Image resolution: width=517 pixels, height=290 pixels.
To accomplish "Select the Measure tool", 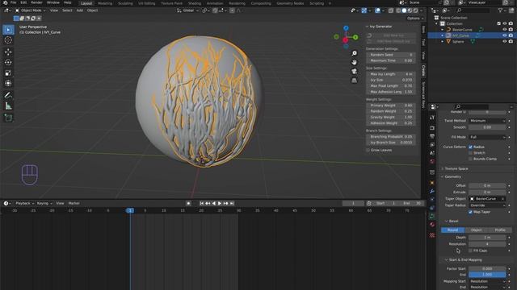I will click(8, 106).
